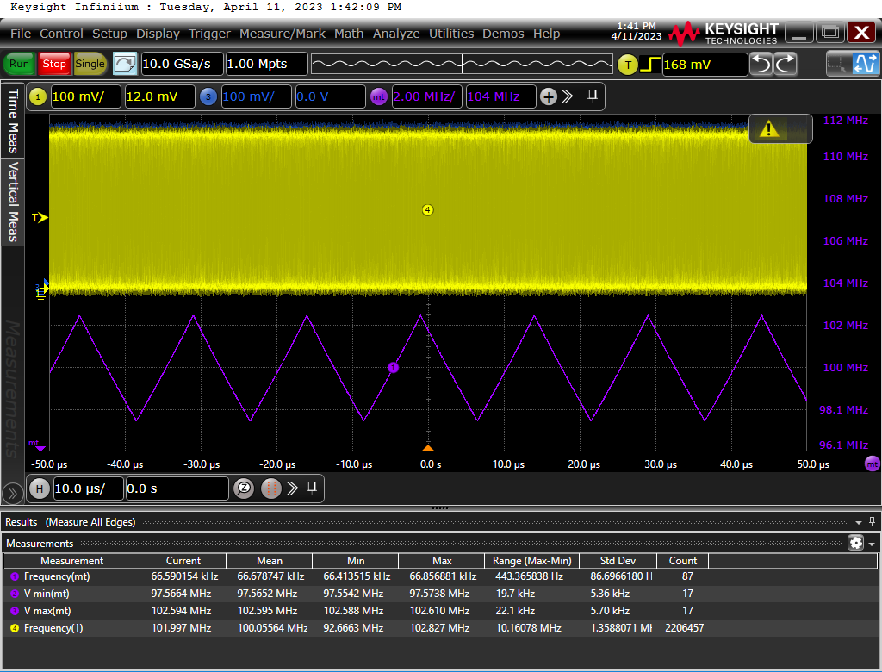The image size is (882, 672).
Task: Toggle channel 3 on or off
Action: click(208, 96)
